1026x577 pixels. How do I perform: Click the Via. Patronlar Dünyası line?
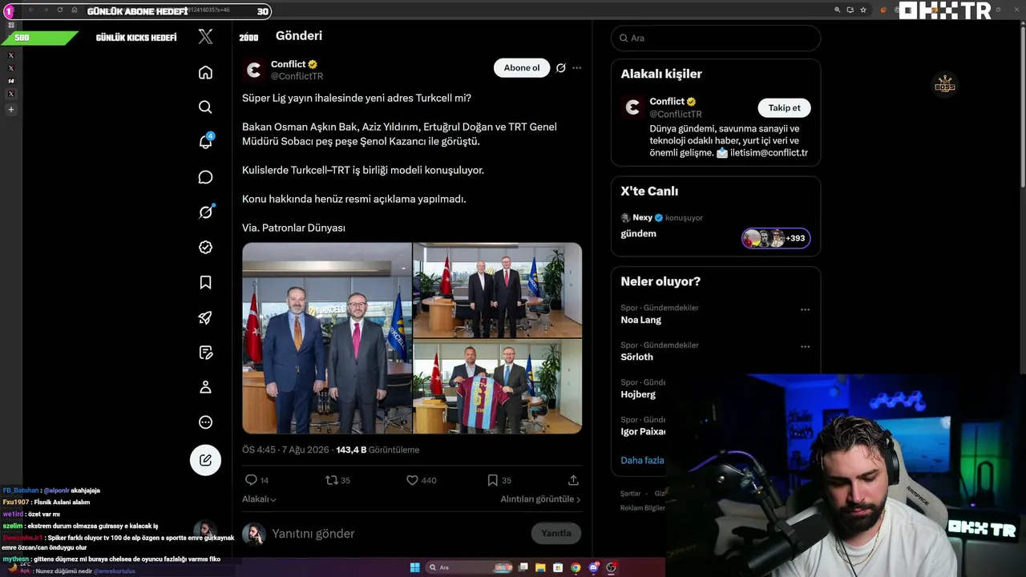(293, 228)
